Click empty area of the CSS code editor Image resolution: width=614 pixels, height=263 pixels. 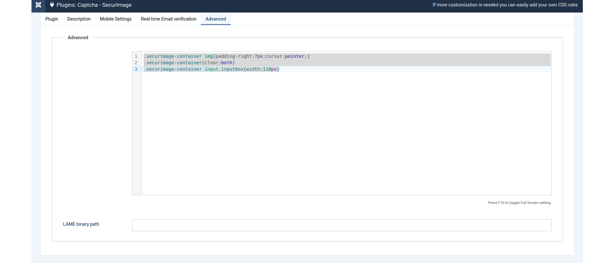click(346, 133)
